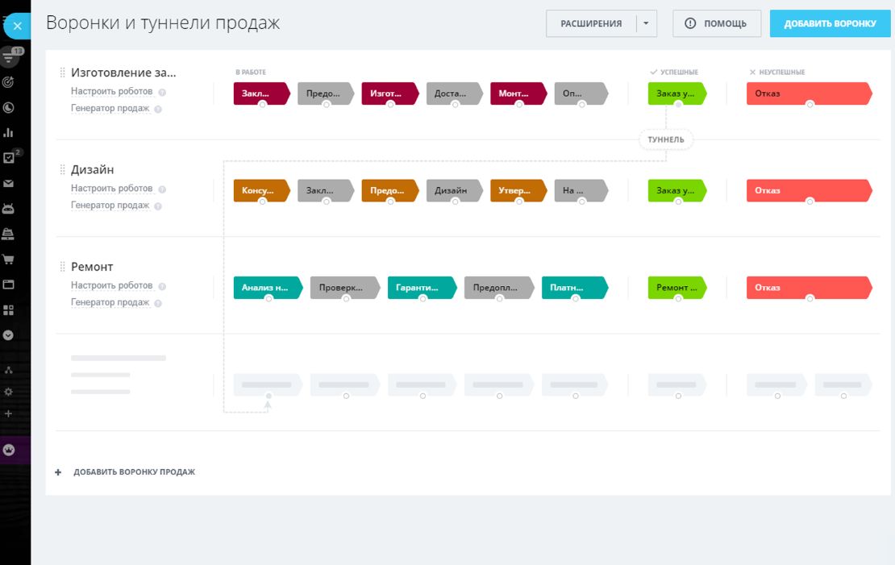
Task: Open Генератор продаж for Ремонт funnel
Action: 110,302
